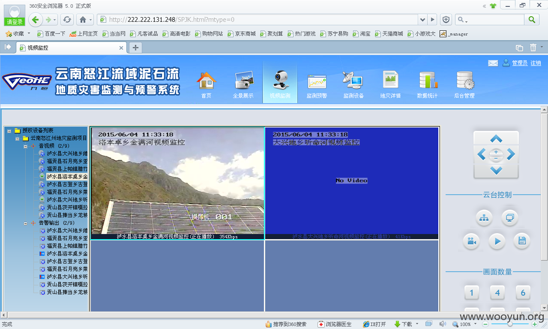Viewport: 548px width, 329px height.
Task: Select 贡山县捧当乡龙坡 under 告警输出
Action: click(67, 292)
